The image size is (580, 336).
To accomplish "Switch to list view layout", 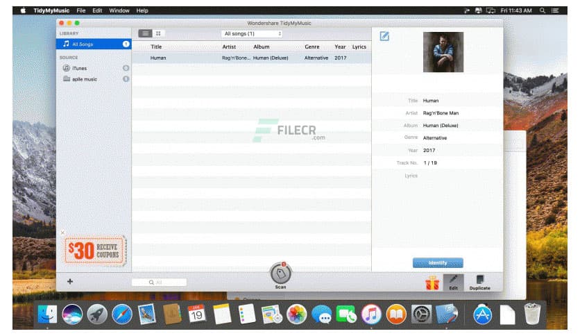I will point(145,34).
